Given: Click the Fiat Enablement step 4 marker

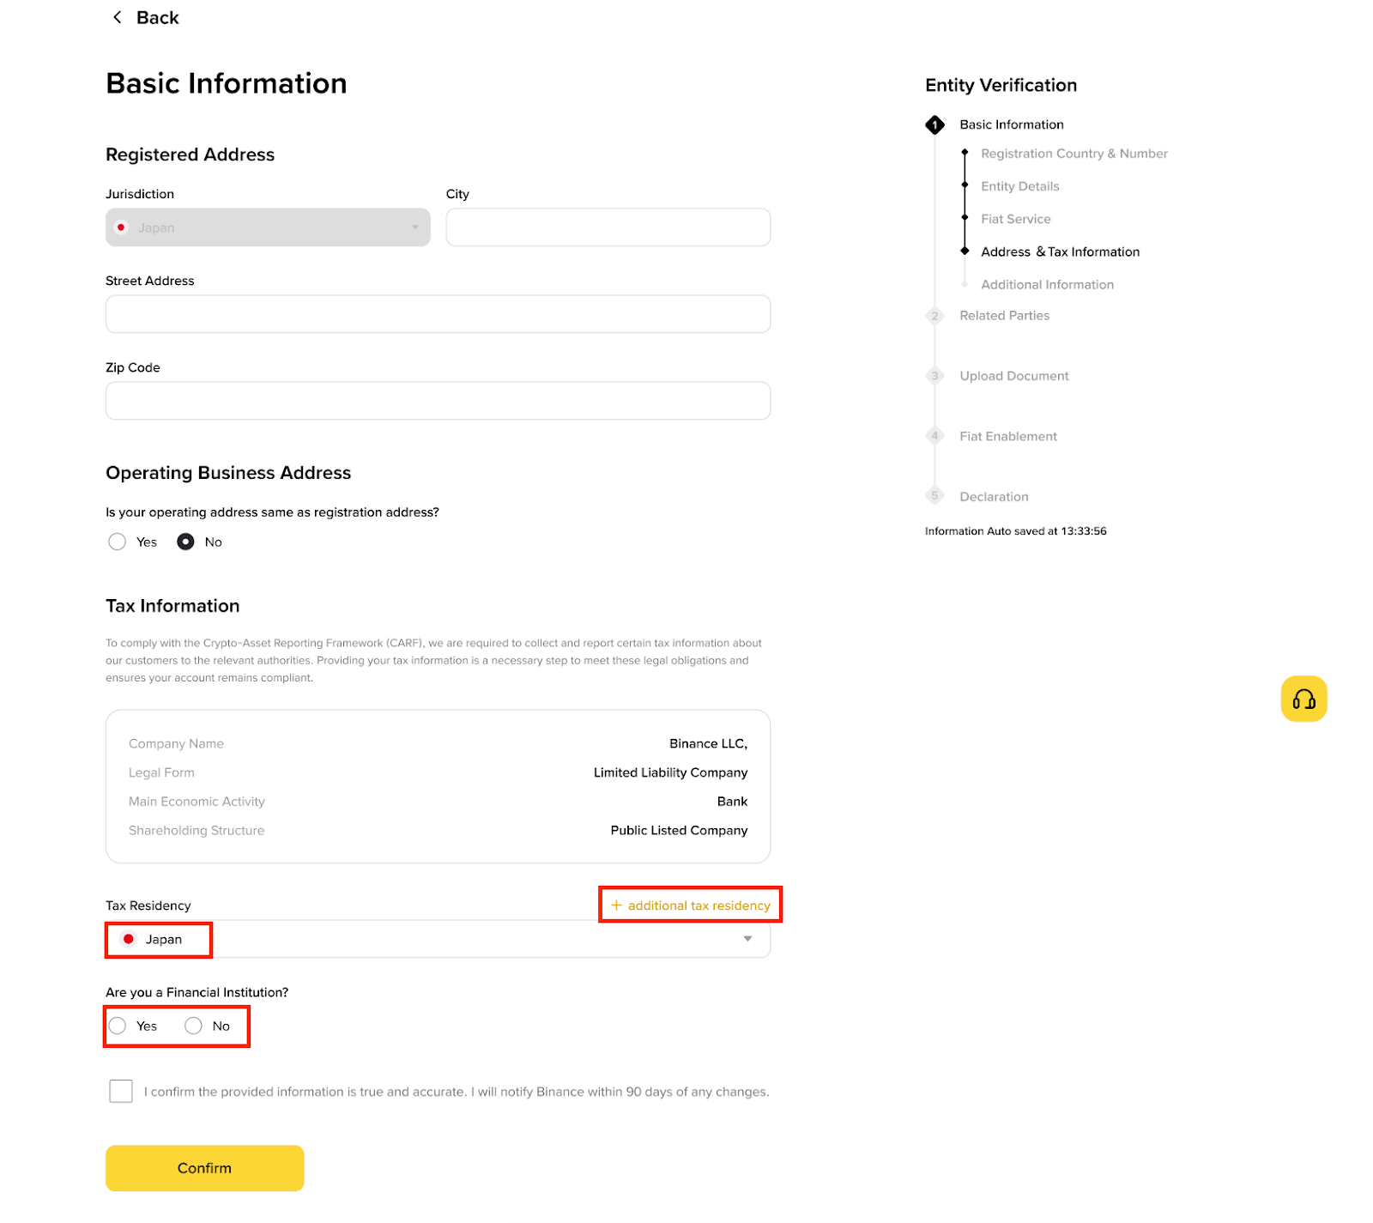Looking at the screenshot, I should pos(934,436).
